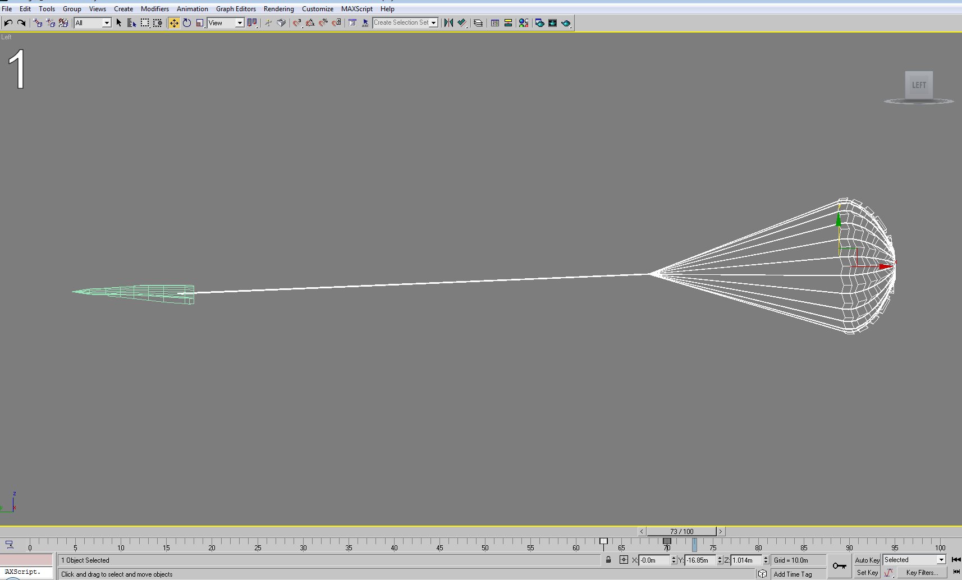Click the Set Key button
Viewport: 962px width, 580px height.
point(867,573)
